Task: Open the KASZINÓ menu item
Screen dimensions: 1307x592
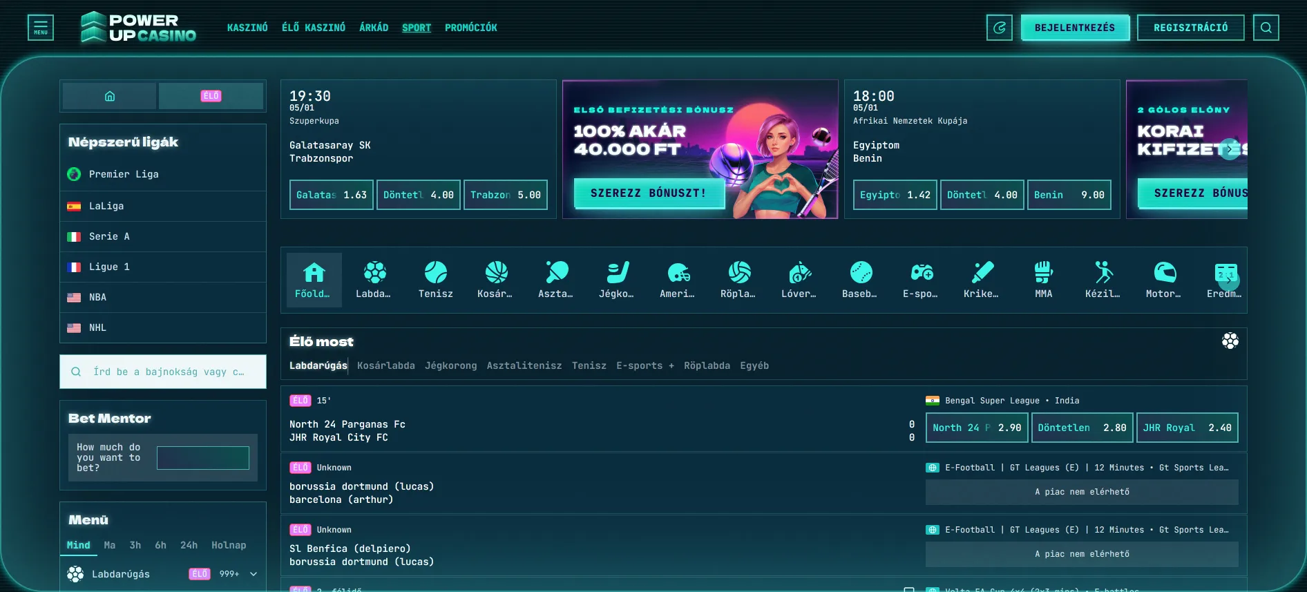Action: tap(247, 28)
